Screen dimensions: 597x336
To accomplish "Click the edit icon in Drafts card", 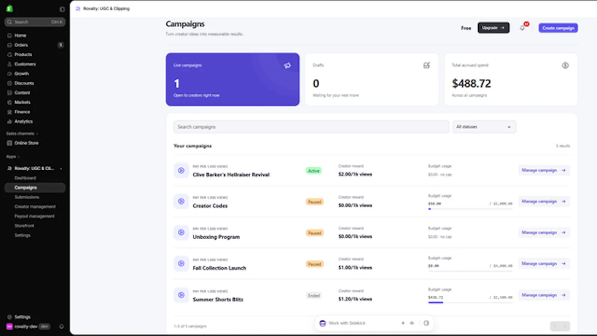I will [x=426, y=65].
